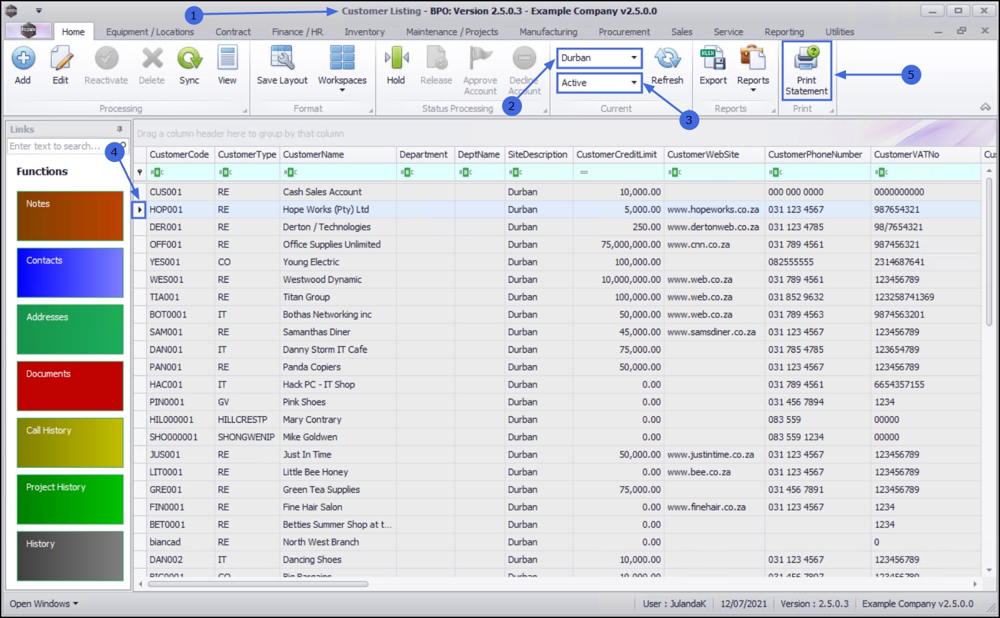
Task: Export the grid to Excel
Action: click(713, 65)
